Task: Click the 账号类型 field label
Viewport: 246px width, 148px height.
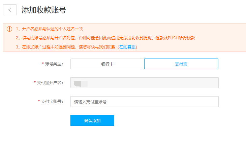Action: click(54, 64)
